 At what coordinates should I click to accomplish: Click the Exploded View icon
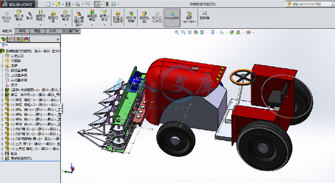144,14
